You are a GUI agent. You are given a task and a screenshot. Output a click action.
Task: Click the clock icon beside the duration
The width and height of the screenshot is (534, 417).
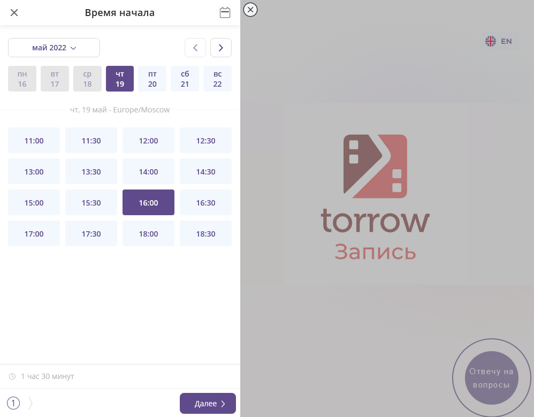point(12,376)
